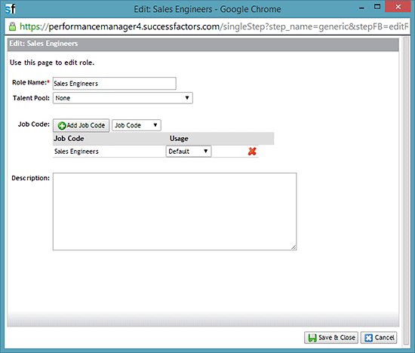415x353 pixels.
Task: Click the red X delete job code icon
Action: click(x=252, y=152)
